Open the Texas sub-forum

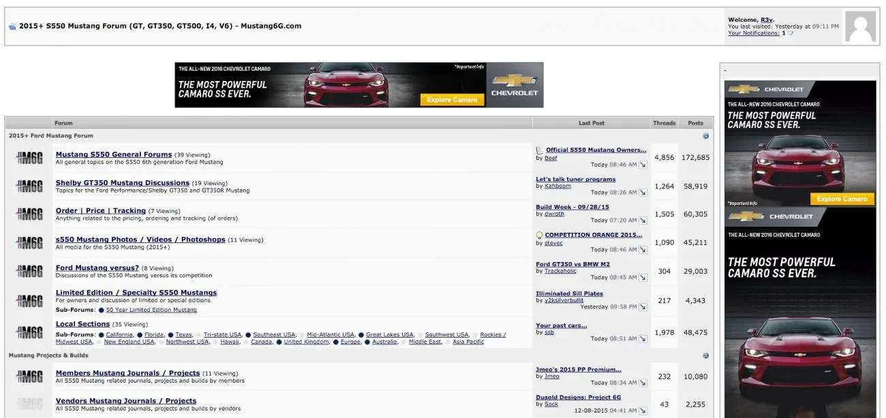pyautogui.click(x=183, y=335)
